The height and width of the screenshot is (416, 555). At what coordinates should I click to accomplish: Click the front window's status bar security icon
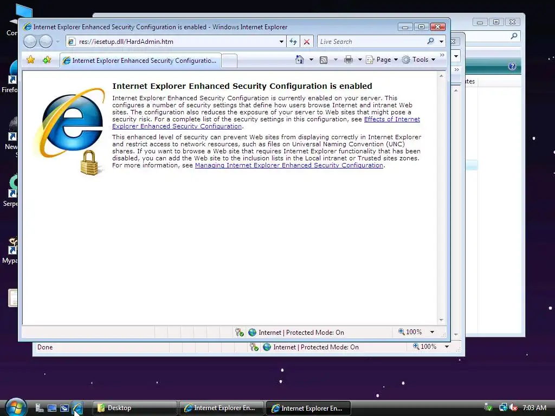239,332
